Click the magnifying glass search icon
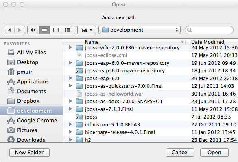The width and height of the screenshot is (238, 162). 190,30
